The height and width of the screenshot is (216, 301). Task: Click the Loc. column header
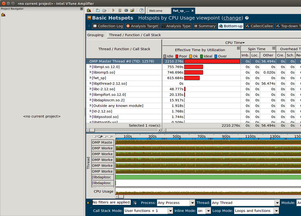255,55
